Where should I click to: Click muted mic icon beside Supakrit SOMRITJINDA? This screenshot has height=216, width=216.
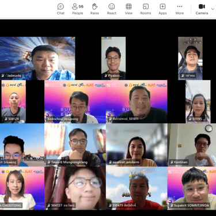tap(172, 206)
